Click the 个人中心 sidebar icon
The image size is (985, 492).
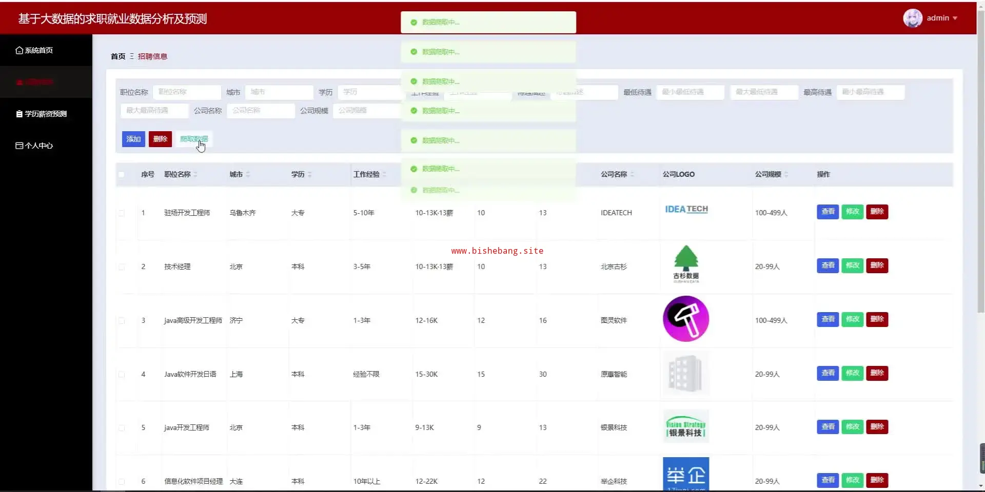point(19,146)
